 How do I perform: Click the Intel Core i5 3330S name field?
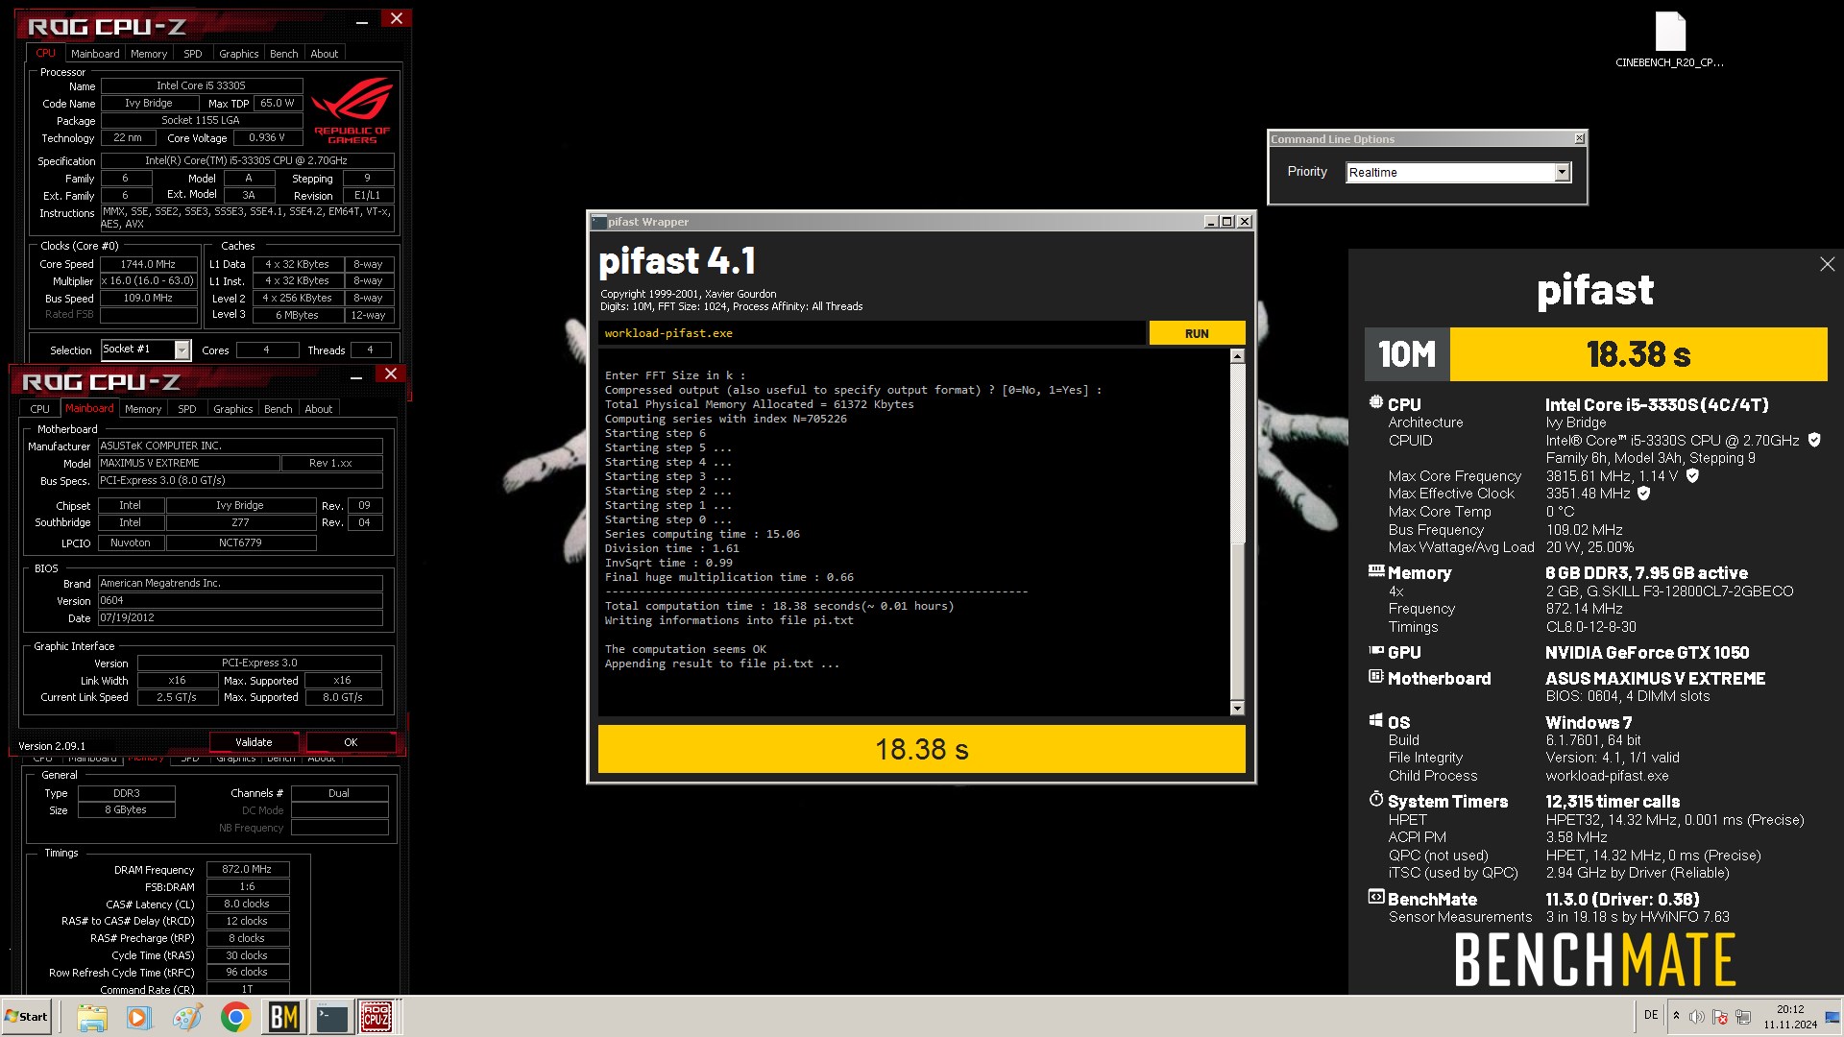point(202,86)
